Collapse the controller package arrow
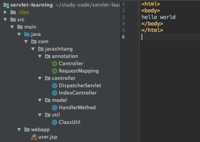 (x=40, y=78)
